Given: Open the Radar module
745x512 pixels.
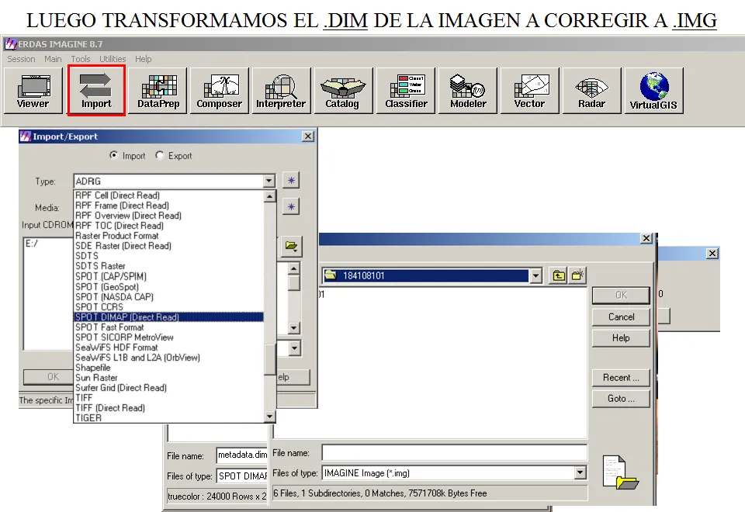Looking at the screenshot, I should [592, 91].
